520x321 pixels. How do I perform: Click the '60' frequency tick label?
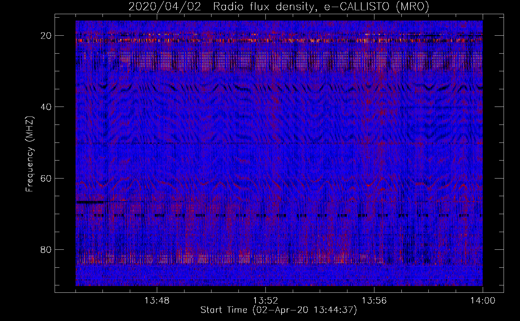[x=46, y=178]
